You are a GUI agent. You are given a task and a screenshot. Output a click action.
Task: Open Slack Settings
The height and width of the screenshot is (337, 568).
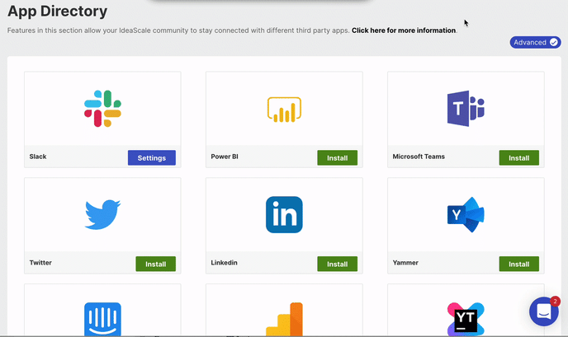pyautogui.click(x=152, y=157)
